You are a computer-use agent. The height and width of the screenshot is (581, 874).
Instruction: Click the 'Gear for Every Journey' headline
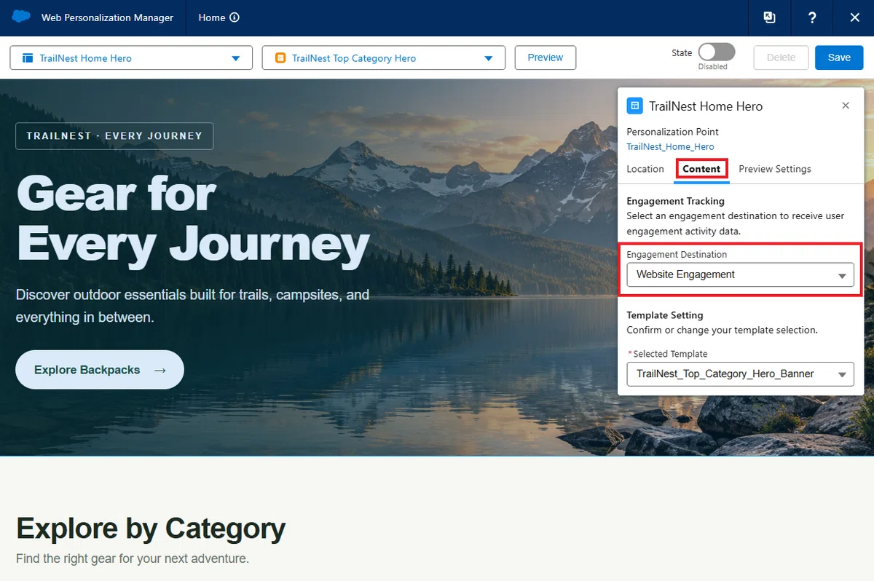click(x=193, y=218)
